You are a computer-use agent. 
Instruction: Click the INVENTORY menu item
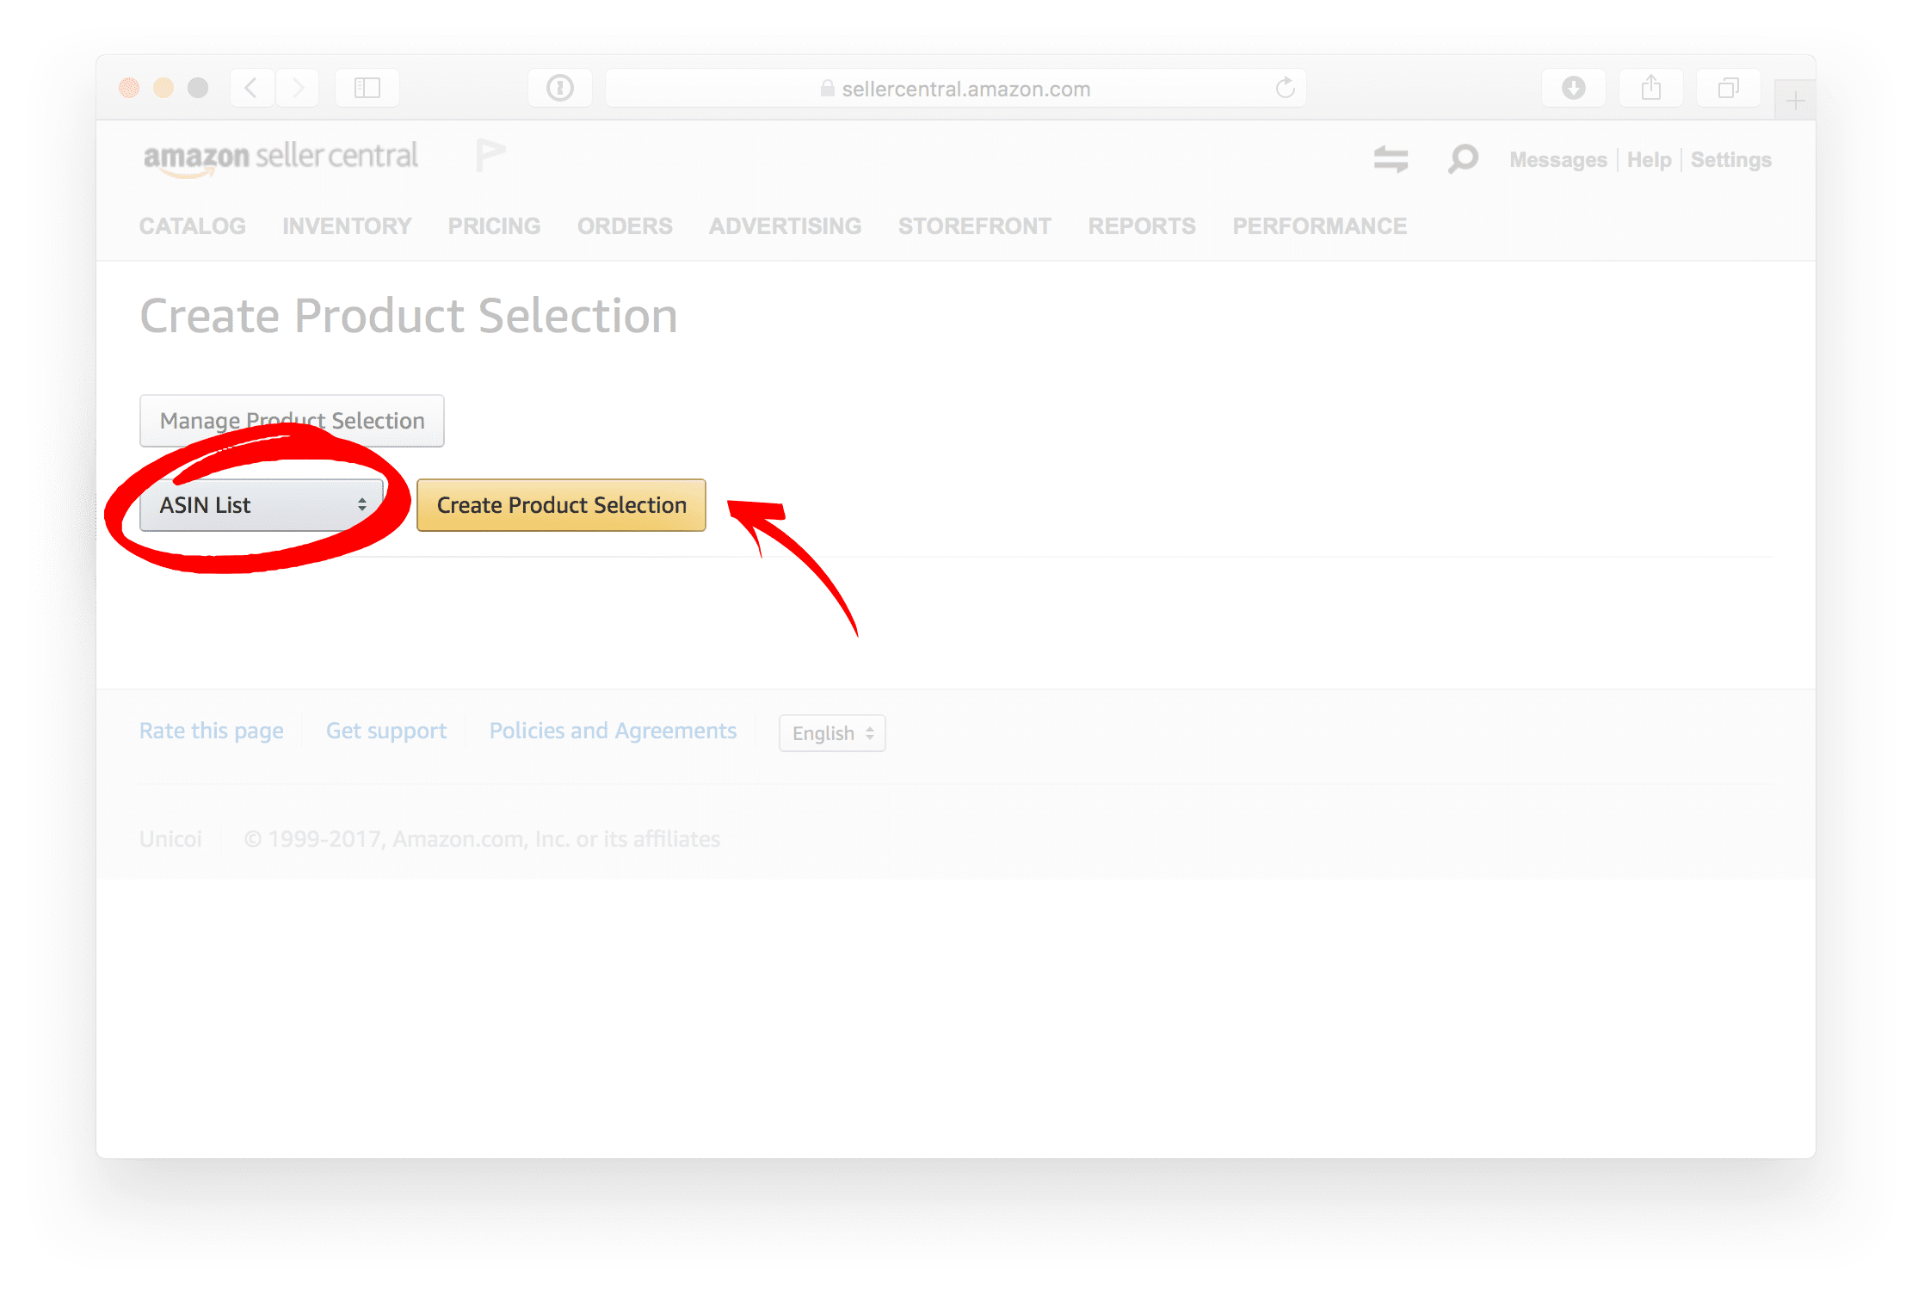[346, 225]
